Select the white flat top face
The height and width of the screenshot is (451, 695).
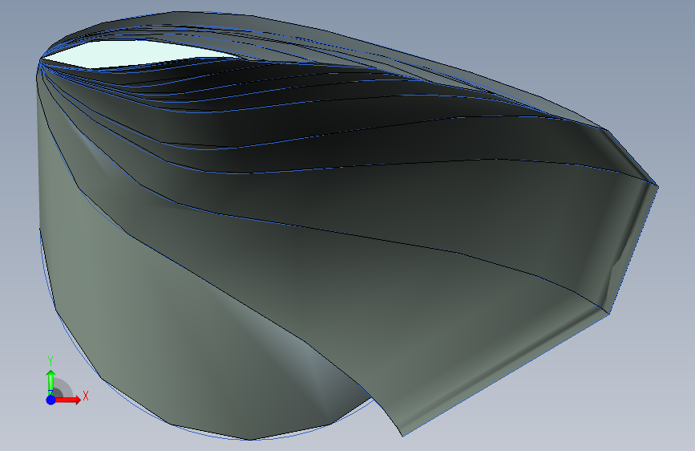tap(139, 54)
